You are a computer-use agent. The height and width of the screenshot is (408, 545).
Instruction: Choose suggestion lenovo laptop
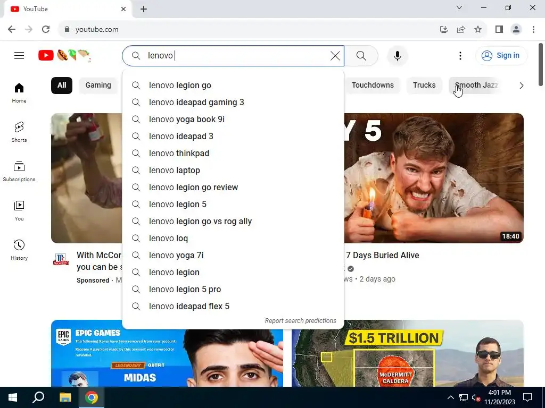pos(233,171)
